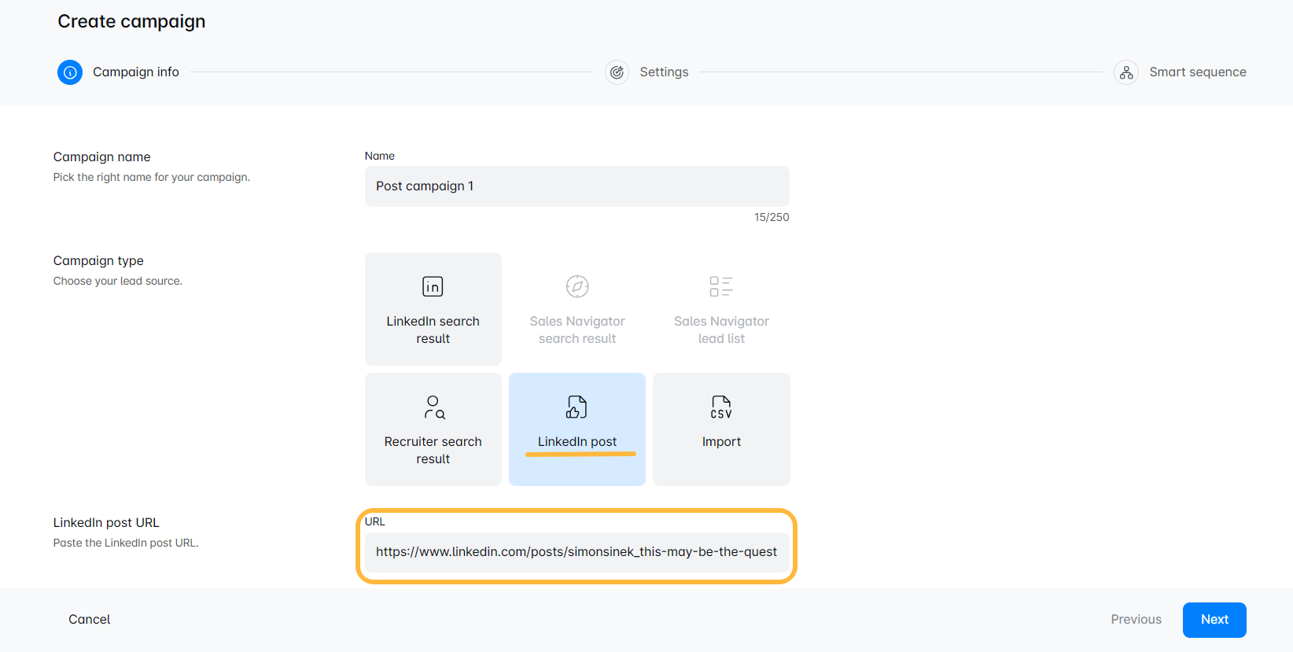Click the Smart sequence step icon
Screen dimensions: 1293x652
1126,72
